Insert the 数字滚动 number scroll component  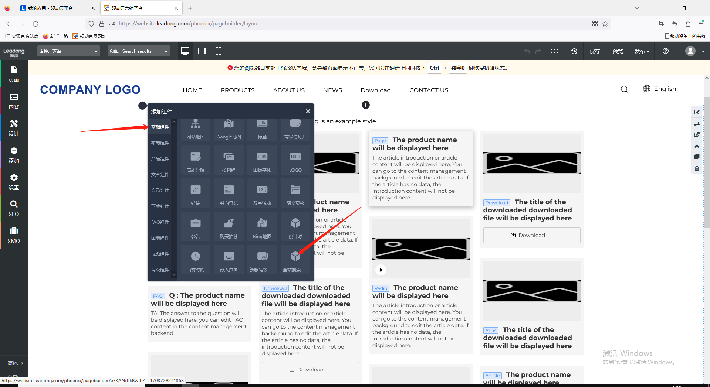(262, 194)
